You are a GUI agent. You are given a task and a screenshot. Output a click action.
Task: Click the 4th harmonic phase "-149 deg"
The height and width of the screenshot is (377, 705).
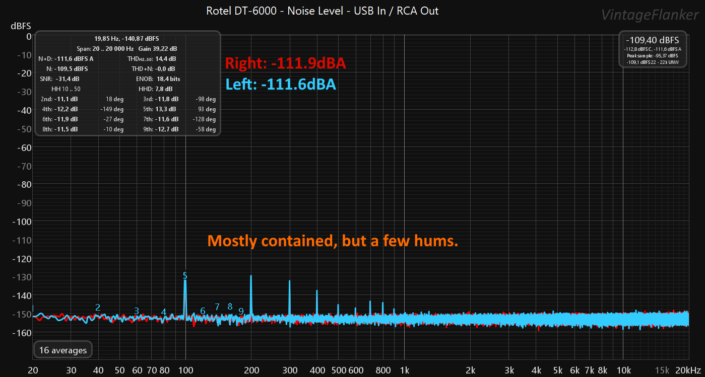click(x=112, y=109)
